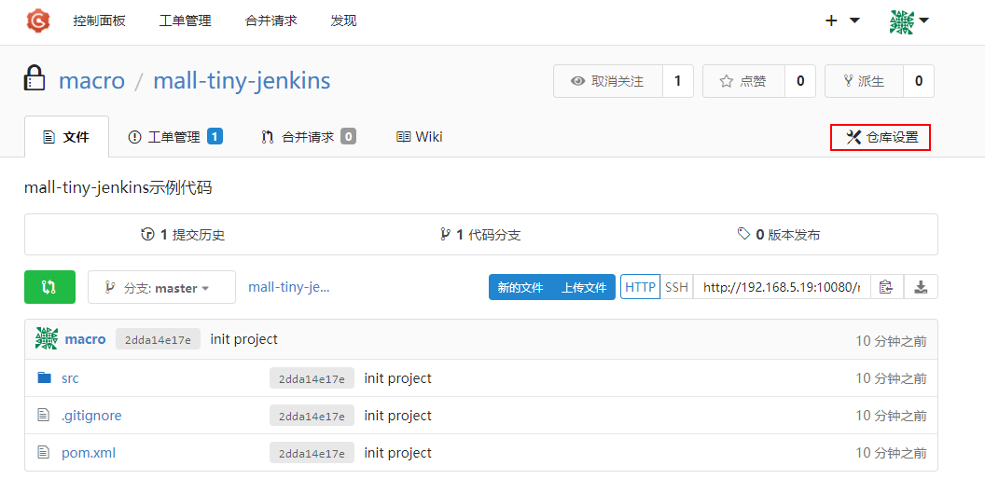Click the .gitignore file icon
The height and width of the screenshot is (493, 985).
point(43,415)
